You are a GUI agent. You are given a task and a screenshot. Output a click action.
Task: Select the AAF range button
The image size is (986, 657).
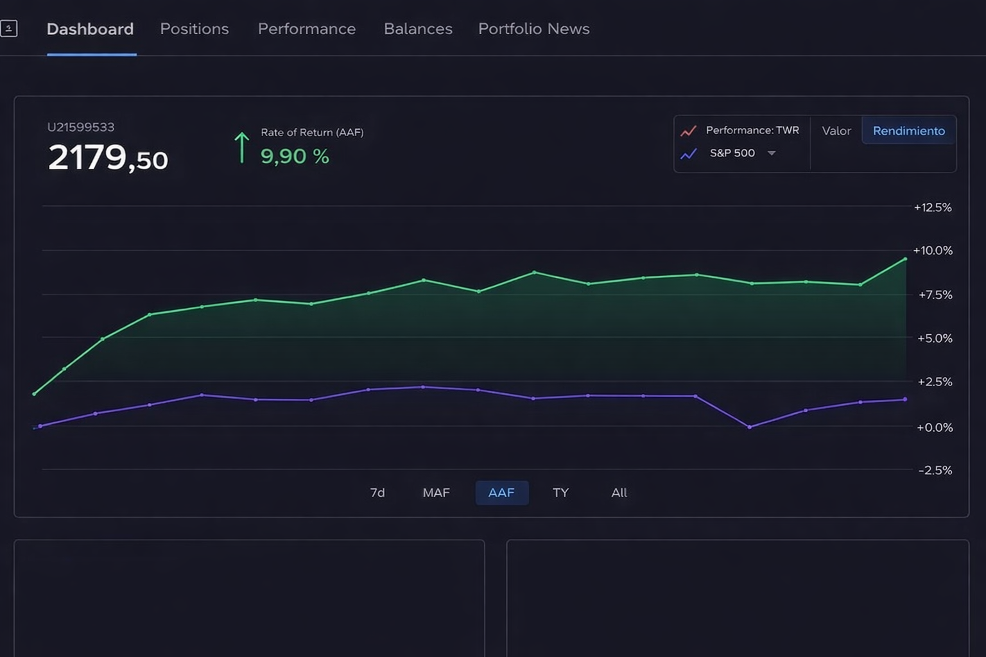(x=501, y=493)
